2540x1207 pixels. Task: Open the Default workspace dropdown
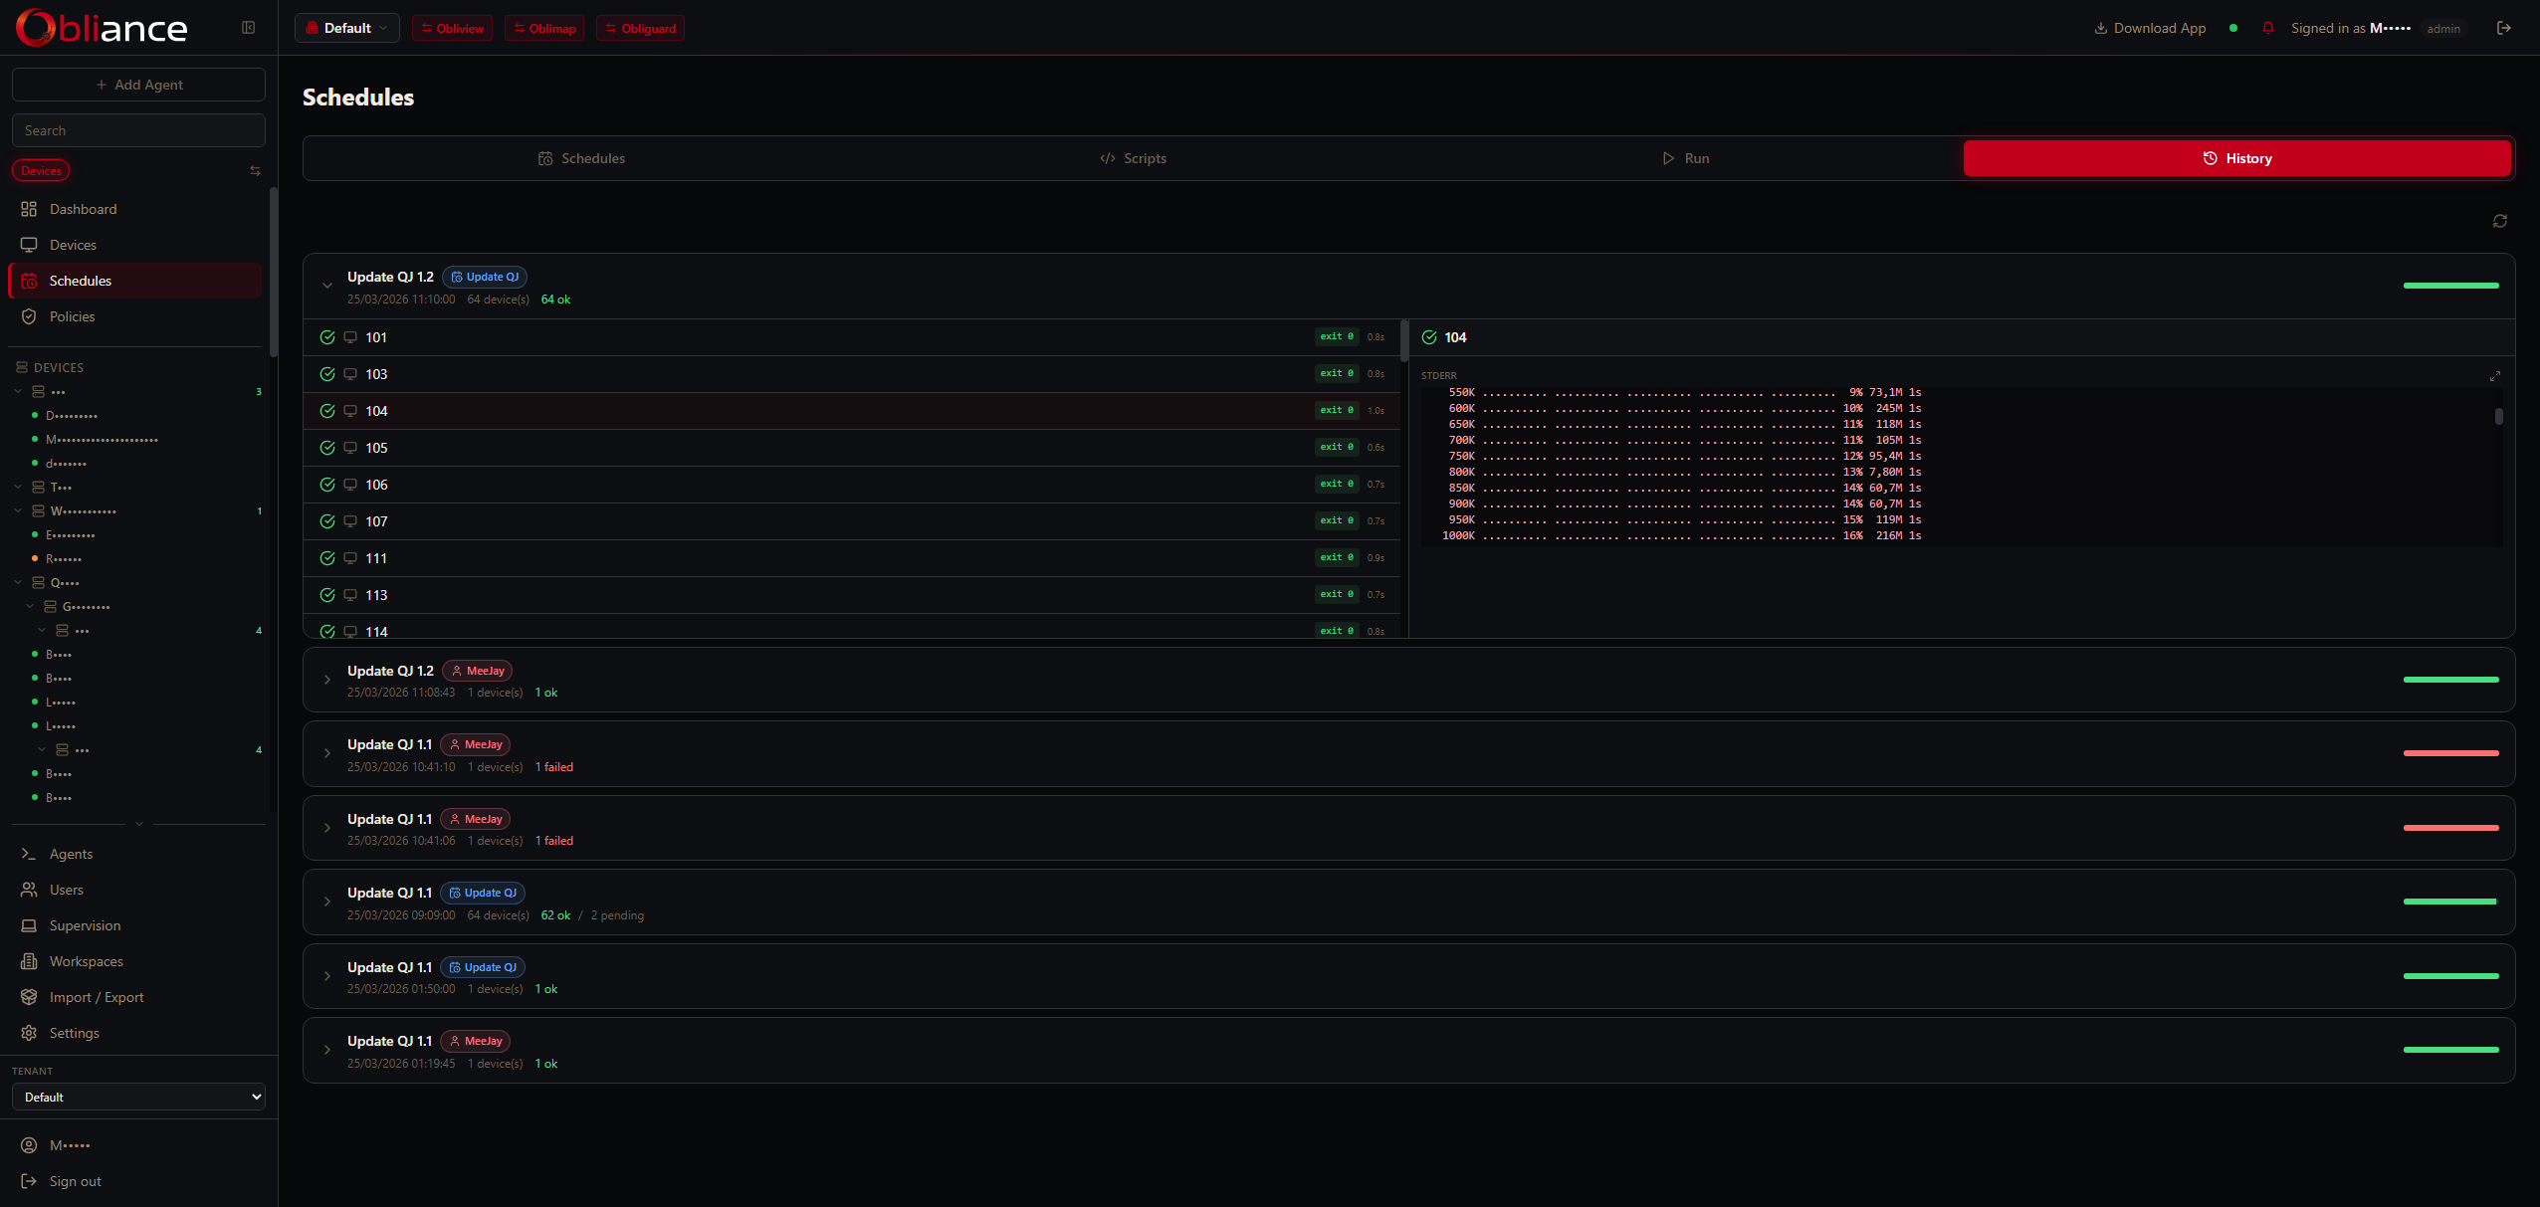[x=346, y=28]
